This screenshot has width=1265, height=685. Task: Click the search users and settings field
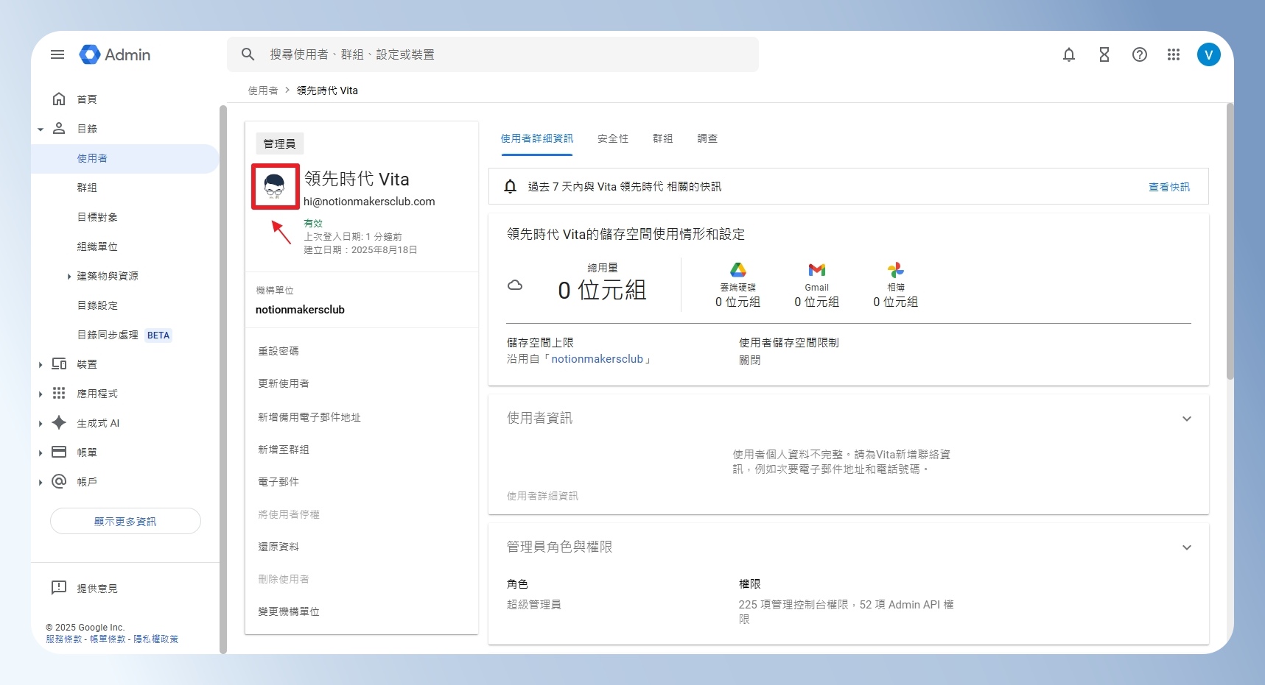(x=493, y=54)
